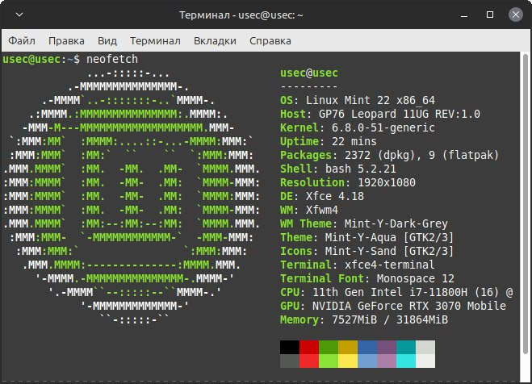Open the Справка menu

point(270,40)
